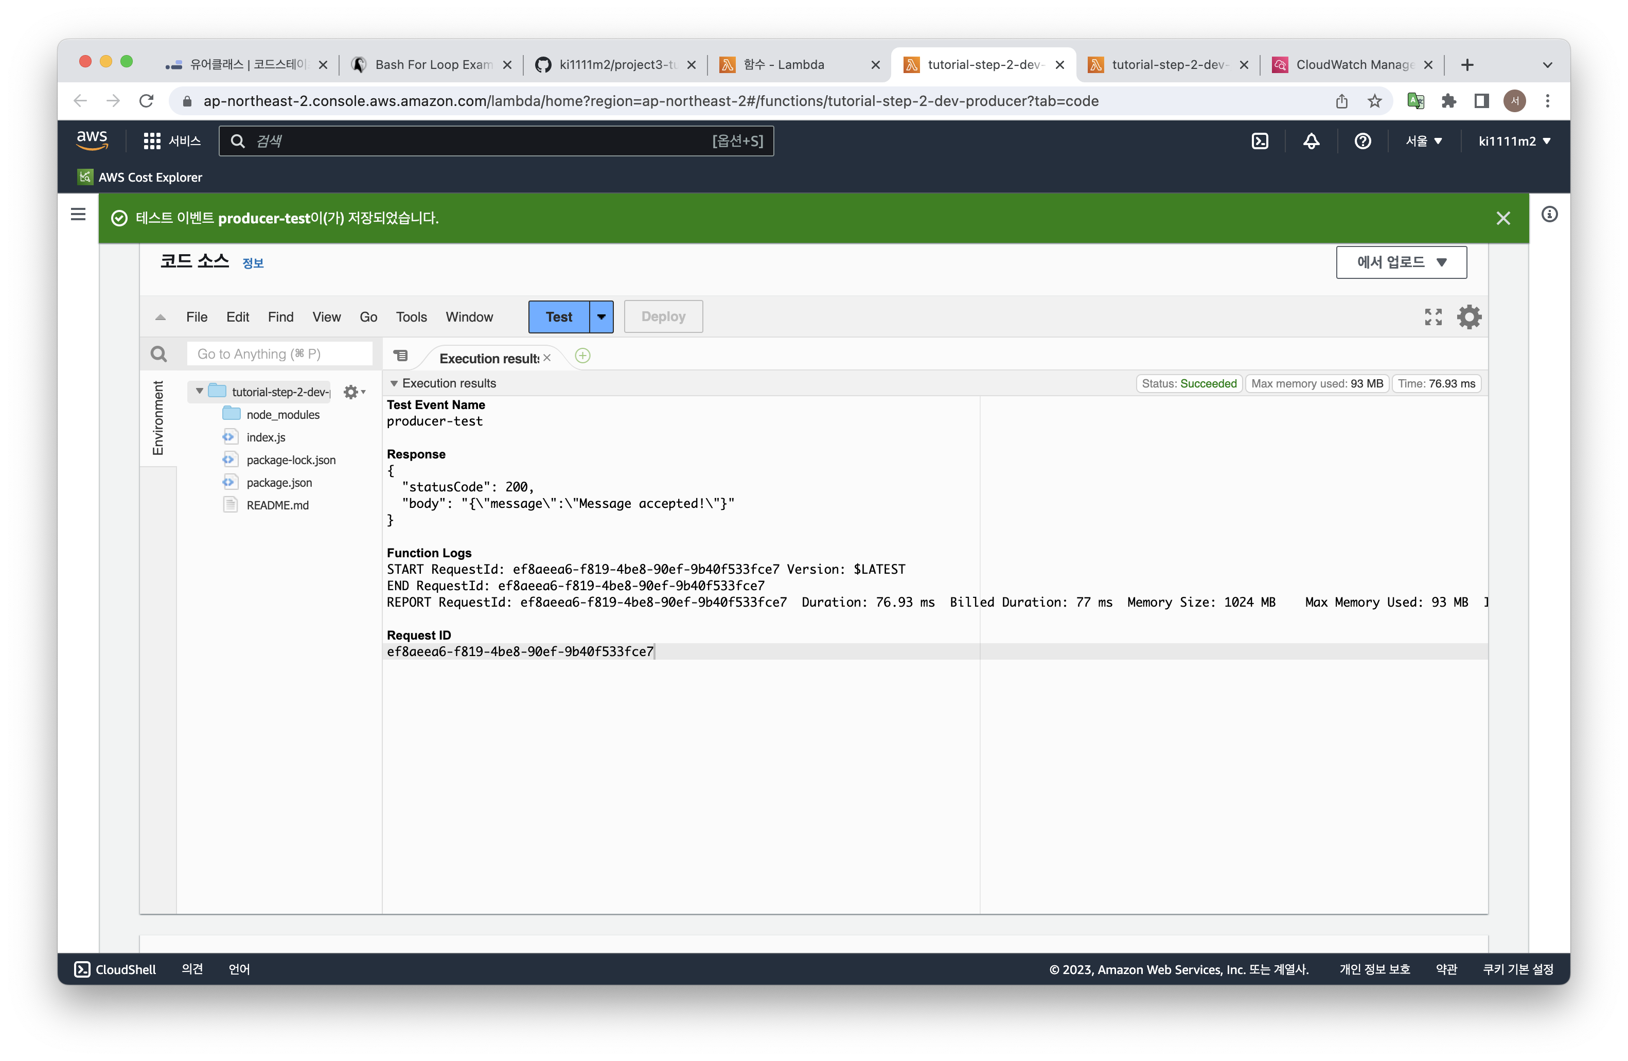Toggle fullscreen editor mode icon

1433,317
